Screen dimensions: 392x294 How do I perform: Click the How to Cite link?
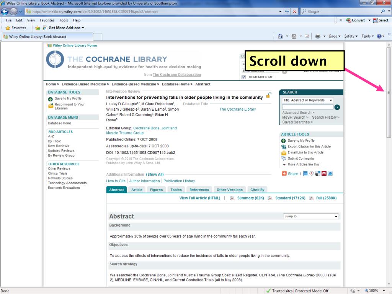pos(116,181)
